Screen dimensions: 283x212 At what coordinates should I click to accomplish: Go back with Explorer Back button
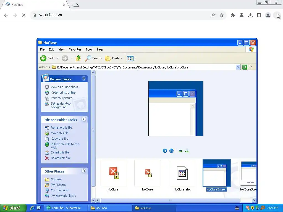tap(47, 58)
